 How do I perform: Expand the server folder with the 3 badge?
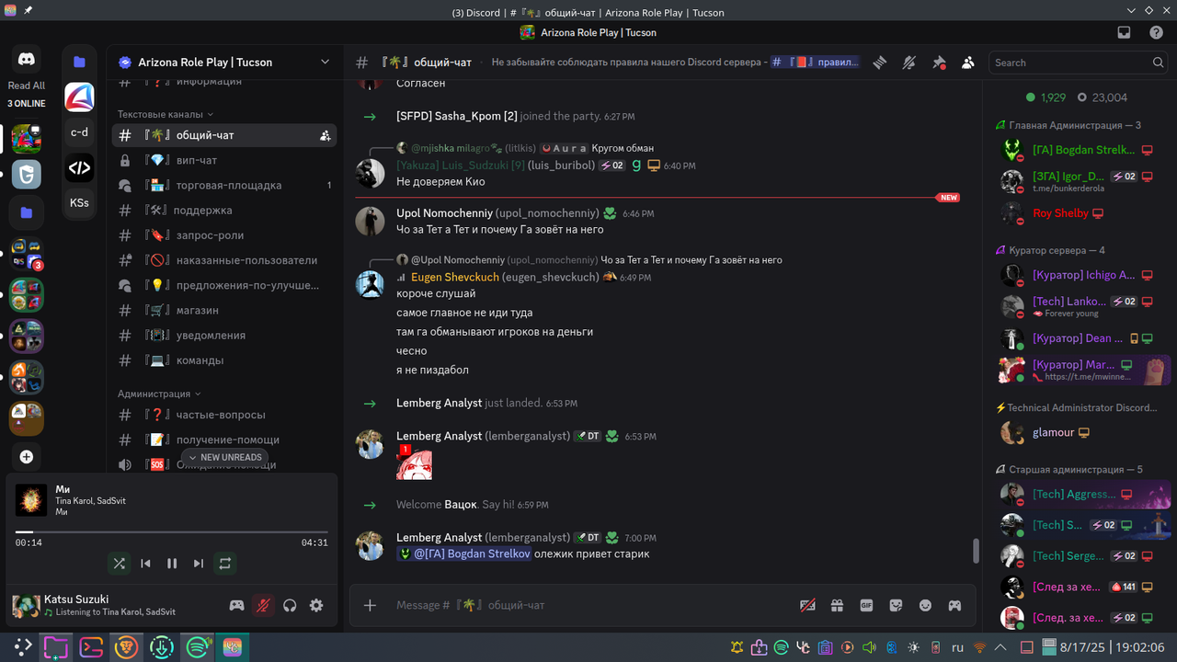tap(26, 255)
